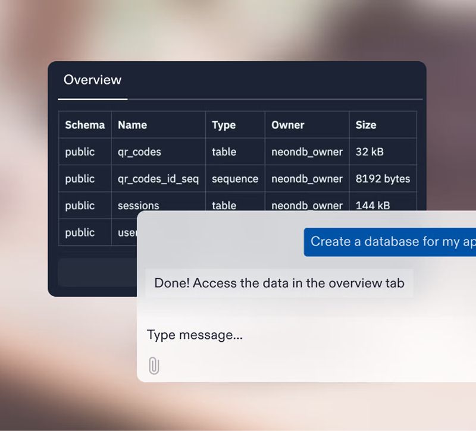
Task: Click the sequence type cell
Action: [x=235, y=179]
